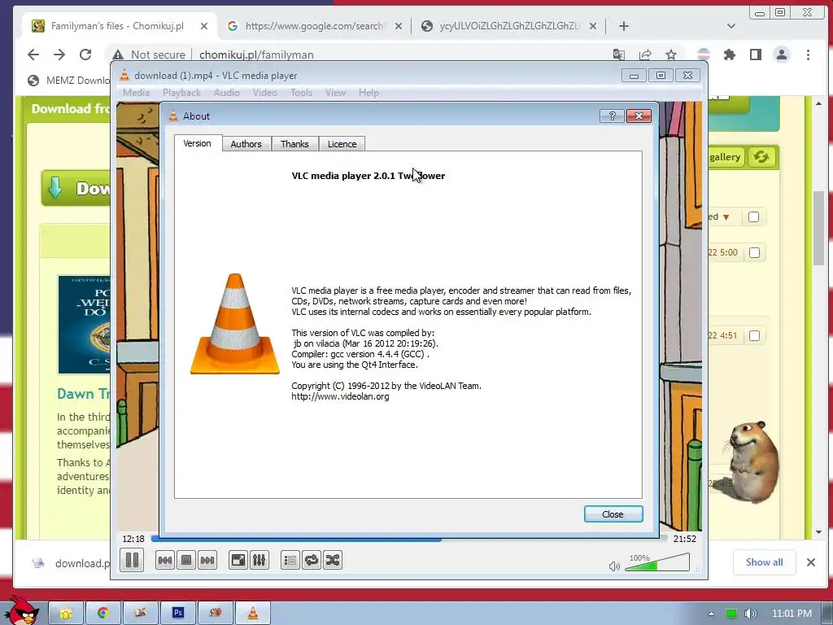Tick the checkbox beside the sort dropdown
833x625 pixels.
pyautogui.click(x=753, y=216)
